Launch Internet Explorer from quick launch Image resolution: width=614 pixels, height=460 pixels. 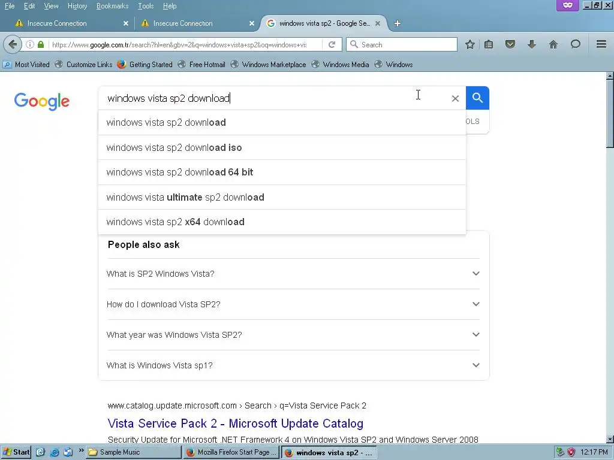coord(54,452)
